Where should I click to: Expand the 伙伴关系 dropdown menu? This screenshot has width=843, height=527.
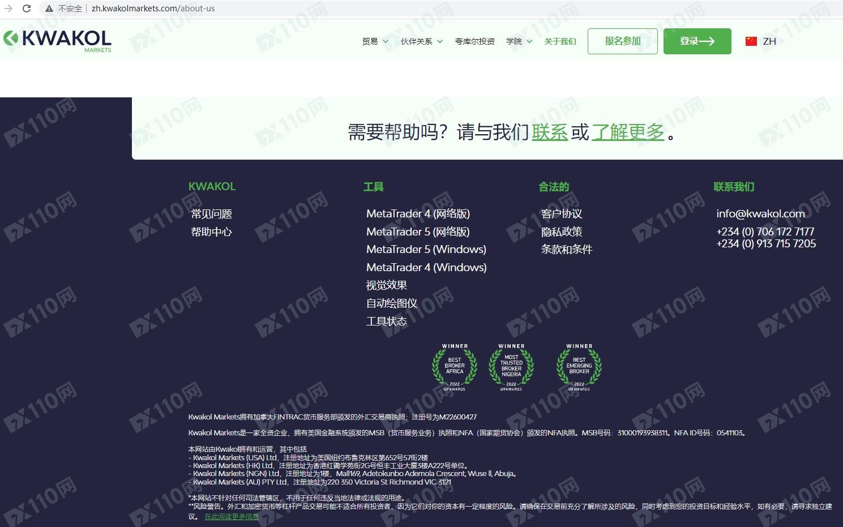coord(421,41)
